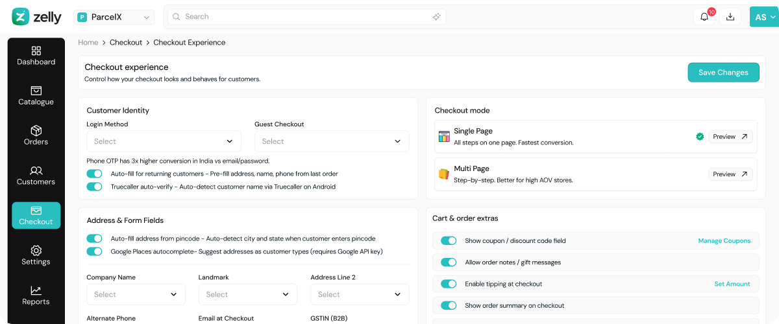Toggle Show coupon / discount code field
This screenshot has width=779, height=324.
click(449, 240)
